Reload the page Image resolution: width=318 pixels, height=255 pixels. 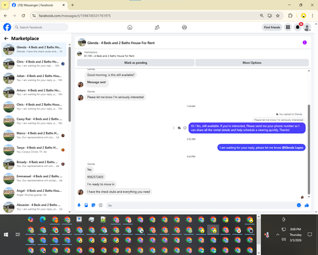[x=24, y=16]
